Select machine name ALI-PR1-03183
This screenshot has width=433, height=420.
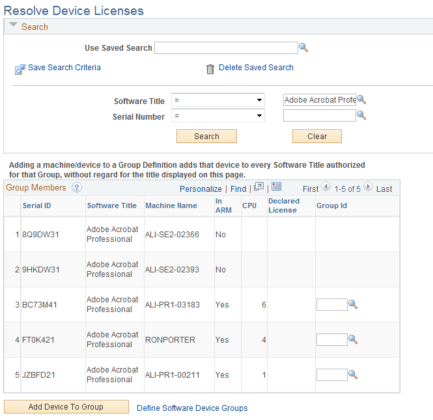[173, 305]
